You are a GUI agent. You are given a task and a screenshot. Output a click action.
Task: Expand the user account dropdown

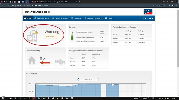pos(144,18)
